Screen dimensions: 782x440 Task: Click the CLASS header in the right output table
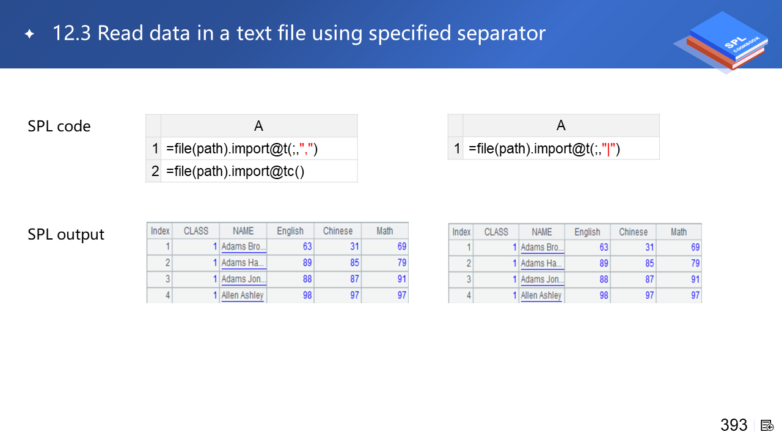coord(496,232)
